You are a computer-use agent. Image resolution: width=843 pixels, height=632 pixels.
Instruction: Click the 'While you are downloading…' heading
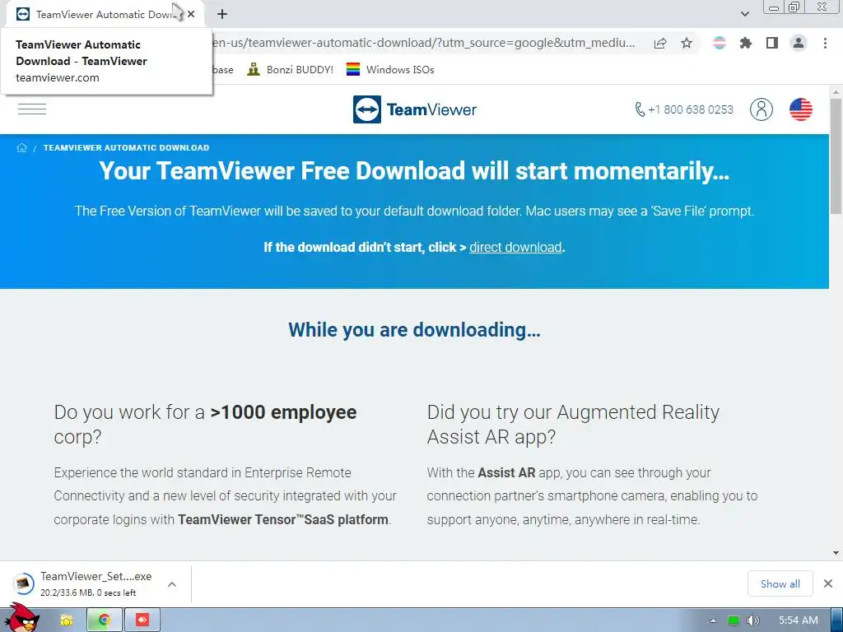(x=414, y=329)
